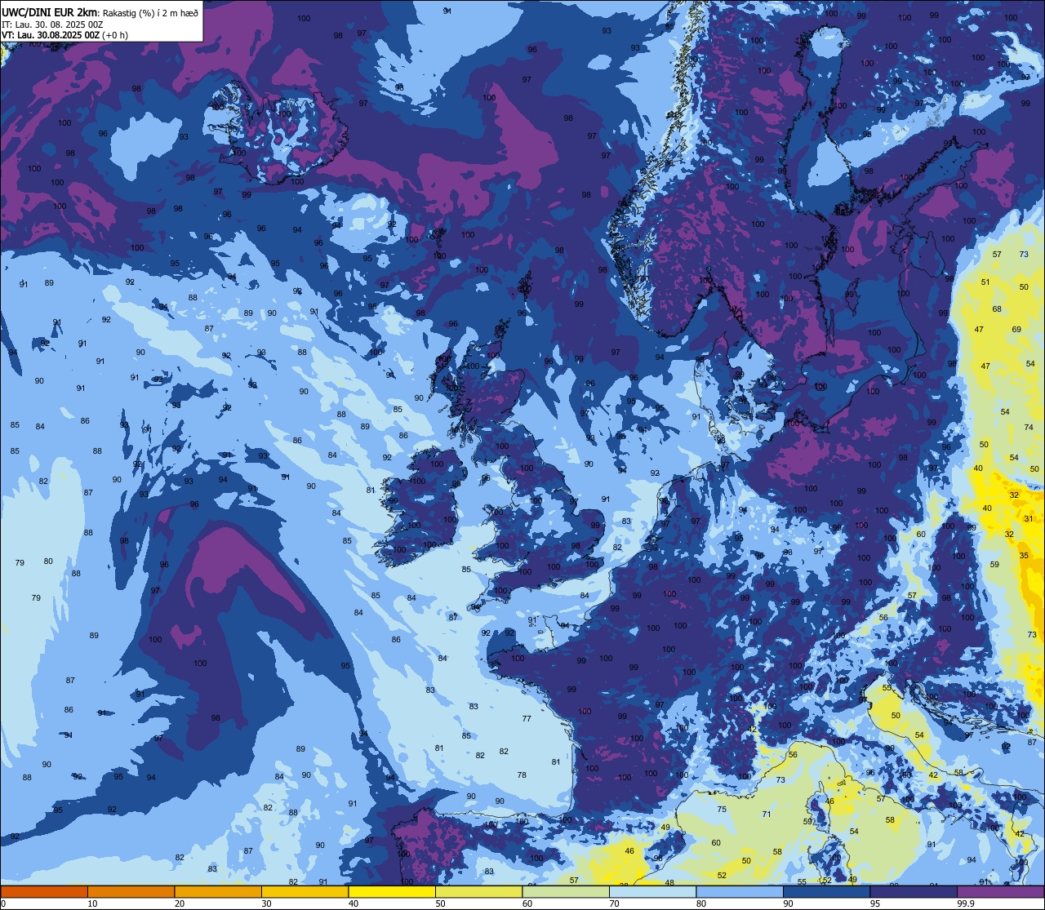Screen dimensions: 1045x910
Task: Click the bright yellow 40–50 legend swatch
Action: (x=392, y=891)
